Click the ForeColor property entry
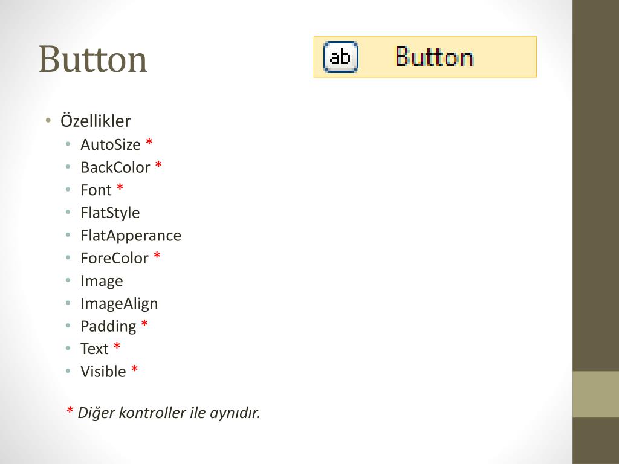Image resolution: width=619 pixels, height=464 pixels. 114,258
